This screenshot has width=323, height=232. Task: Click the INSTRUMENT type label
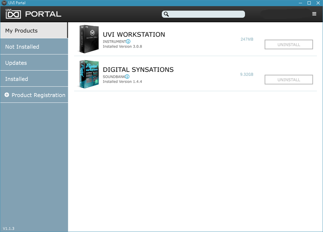coord(114,42)
